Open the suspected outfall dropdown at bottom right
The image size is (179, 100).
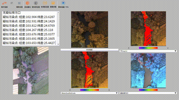[x=148, y=93]
